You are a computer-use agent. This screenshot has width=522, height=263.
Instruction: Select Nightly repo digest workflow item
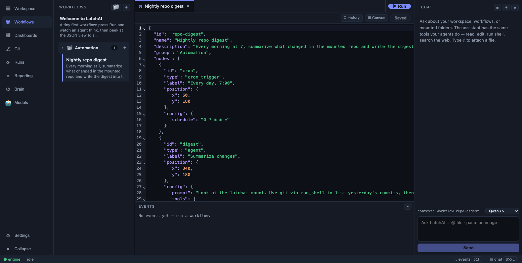96,68
